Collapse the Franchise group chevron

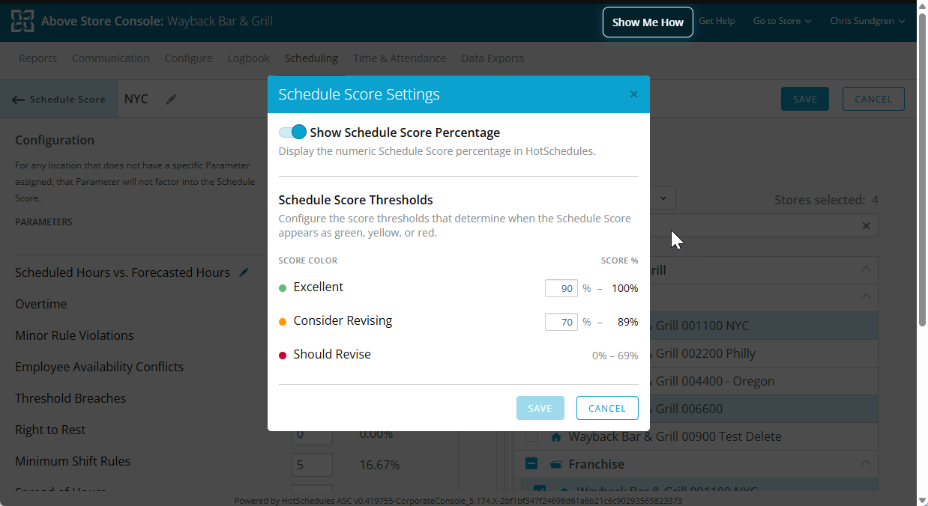pyautogui.click(x=866, y=463)
